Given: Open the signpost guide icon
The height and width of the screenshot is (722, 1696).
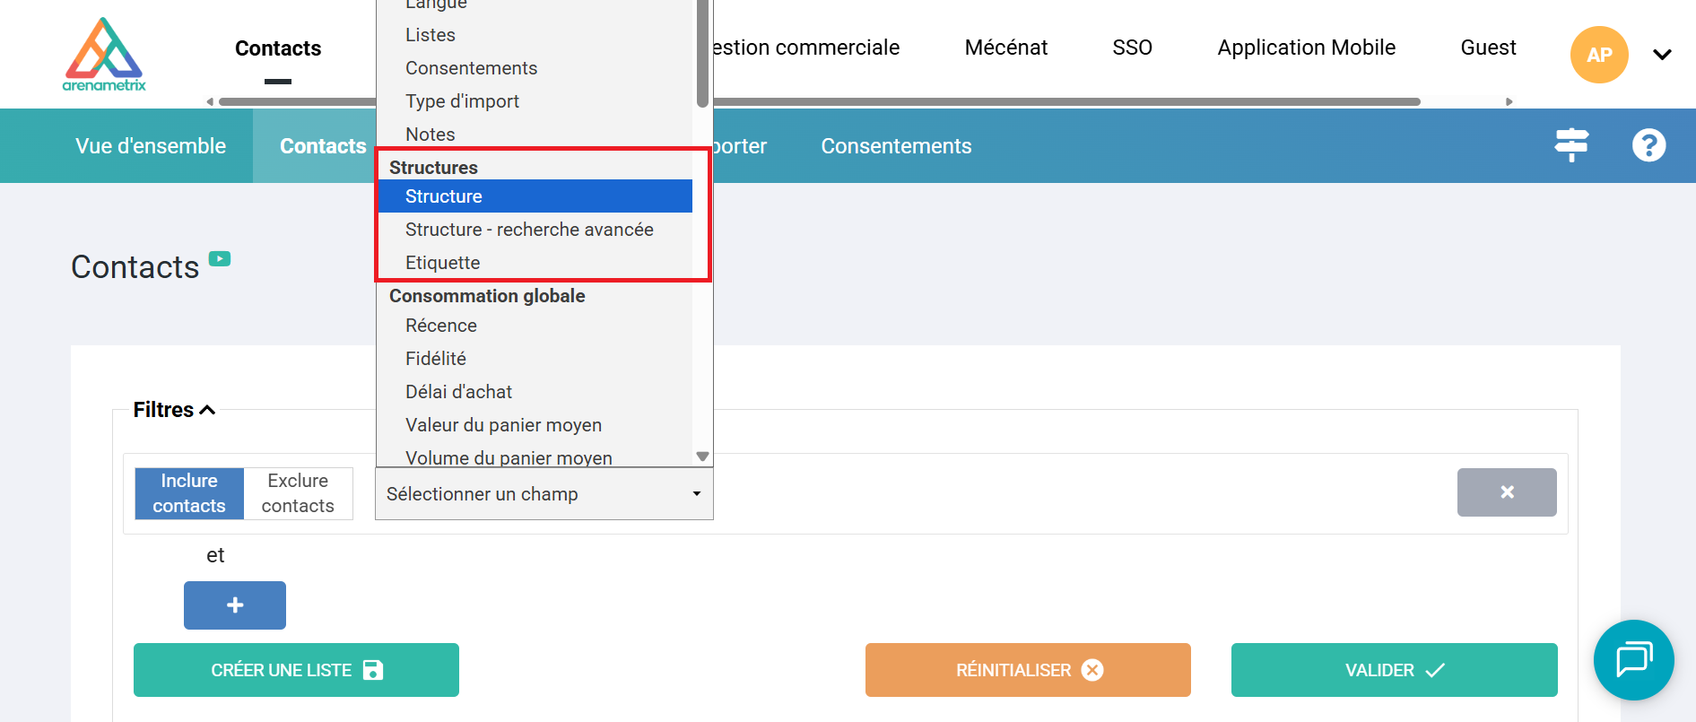Looking at the screenshot, I should (1571, 144).
